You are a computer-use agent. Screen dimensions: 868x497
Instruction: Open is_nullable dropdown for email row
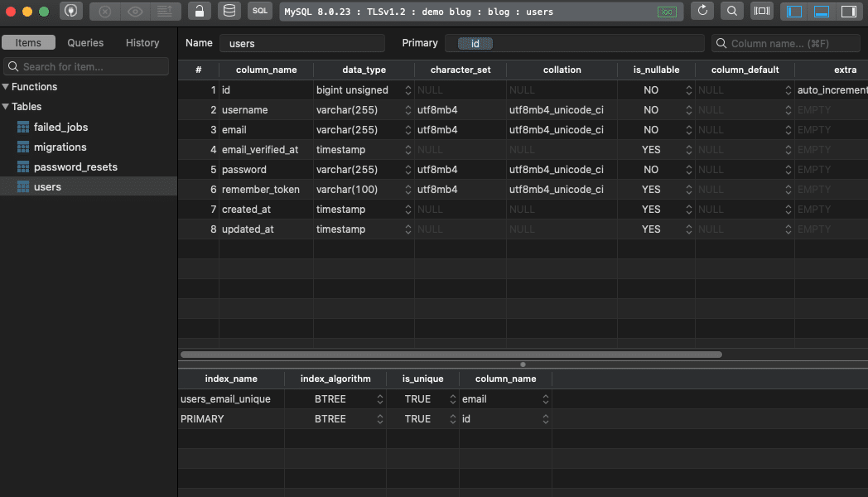688,129
